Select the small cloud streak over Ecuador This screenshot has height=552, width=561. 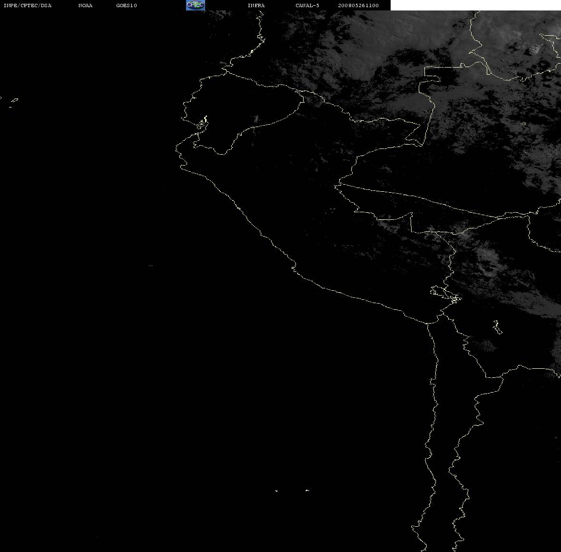point(256,120)
